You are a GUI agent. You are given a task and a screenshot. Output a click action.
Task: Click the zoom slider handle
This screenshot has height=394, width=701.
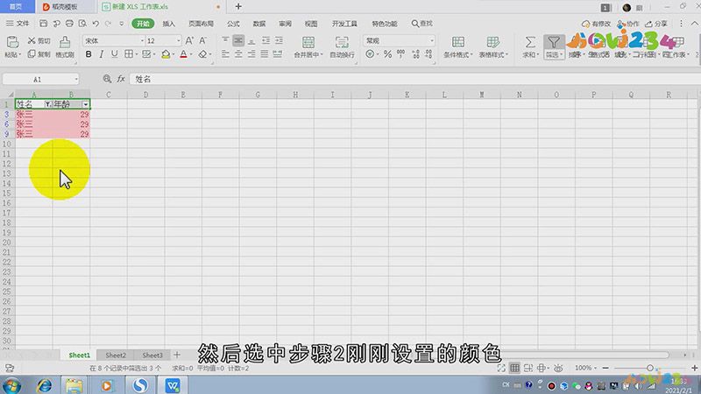pyautogui.click(x=650, y=368)
